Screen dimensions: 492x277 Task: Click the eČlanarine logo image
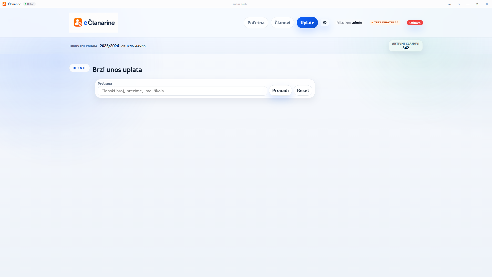tap(94, 23)
